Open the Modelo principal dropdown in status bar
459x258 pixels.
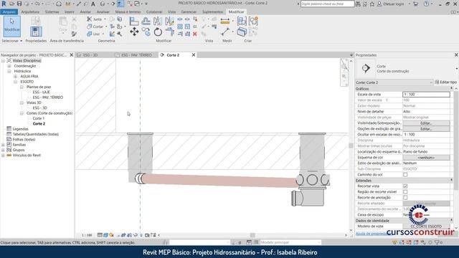[290, 242]
